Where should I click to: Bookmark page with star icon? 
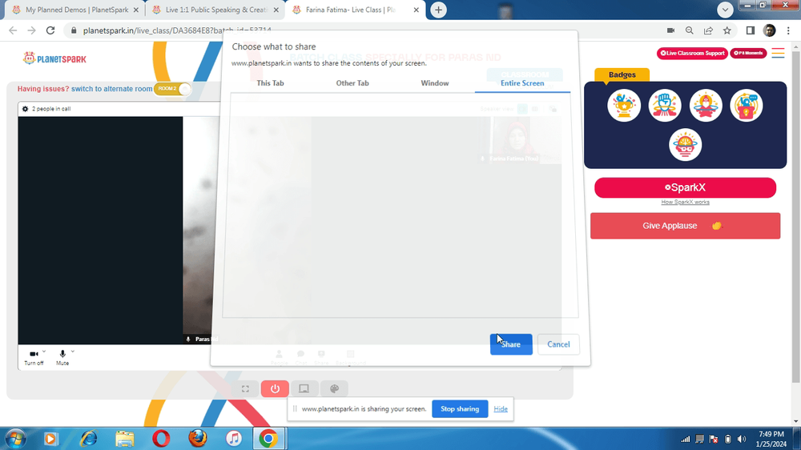click(x=727, y=30)
